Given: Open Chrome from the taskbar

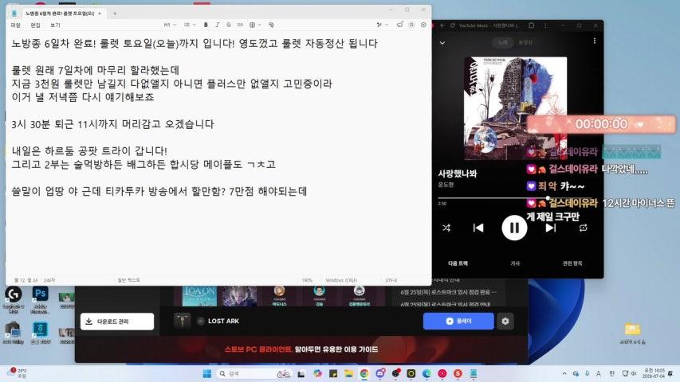Looking at the screenshot, I should point(364,373).
